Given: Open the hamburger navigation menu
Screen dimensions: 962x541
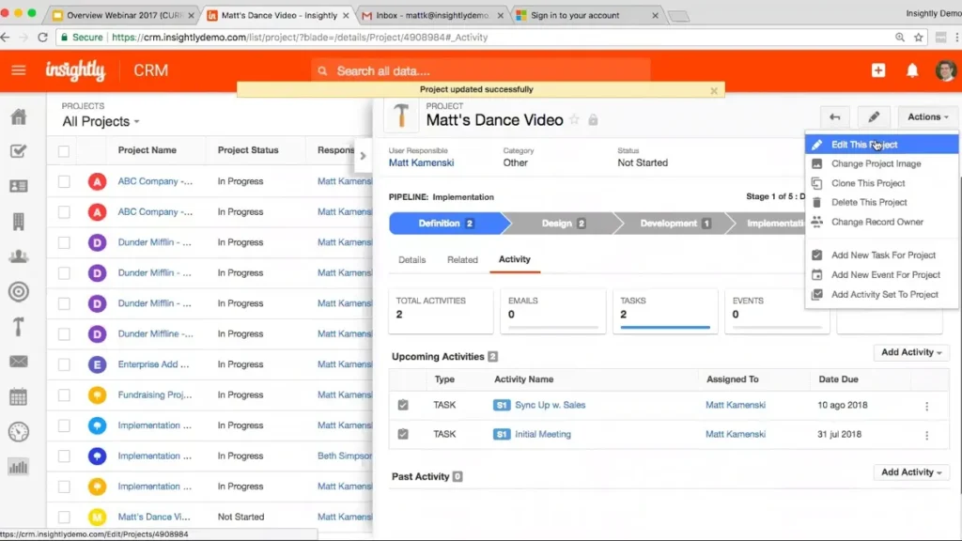Looking at the screenshot, I should (x=18, y=70).
